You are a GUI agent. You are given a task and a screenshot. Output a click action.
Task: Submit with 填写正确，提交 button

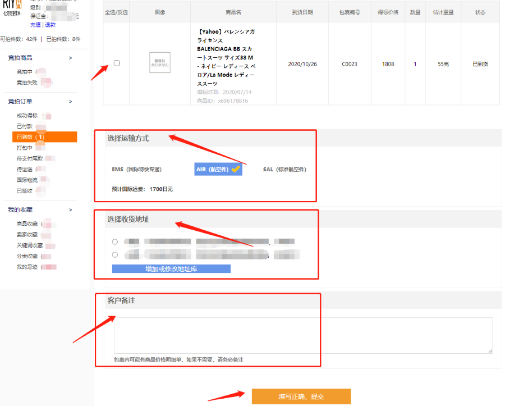click(301, 396)
